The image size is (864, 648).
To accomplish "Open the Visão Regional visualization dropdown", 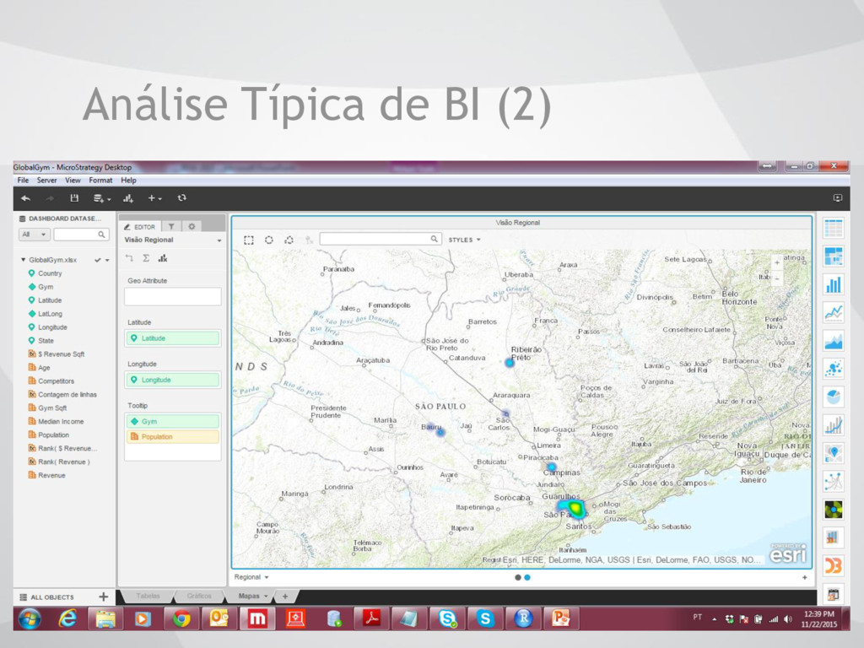I will click(219, 240).
